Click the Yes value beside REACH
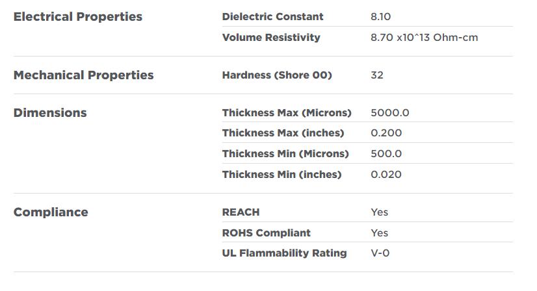This screenshot has height=291, width=537. (379, 212)
